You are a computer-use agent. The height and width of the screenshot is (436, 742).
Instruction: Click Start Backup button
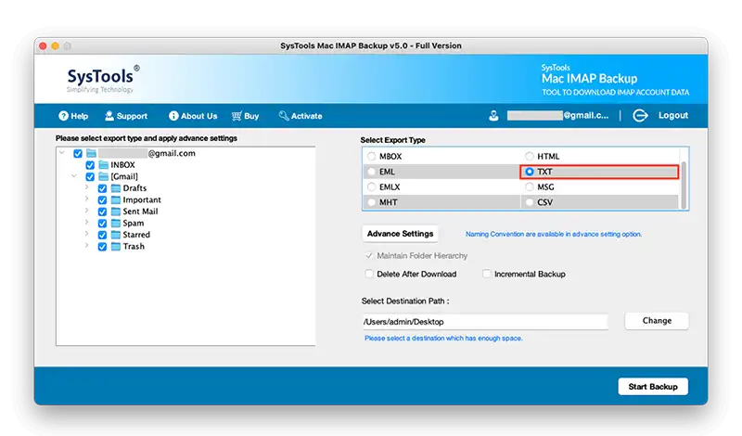pyautogui.click(x=653, y=387)
